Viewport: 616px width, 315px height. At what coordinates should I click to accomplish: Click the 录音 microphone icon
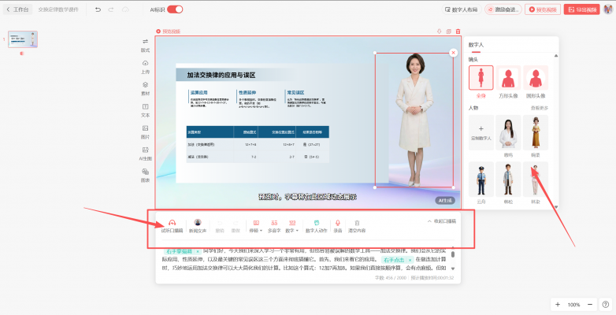[x=338, y=226]
